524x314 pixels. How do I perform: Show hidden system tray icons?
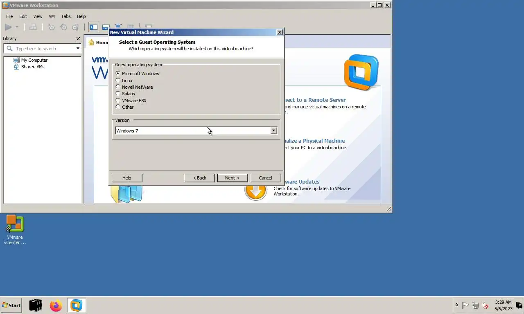pyautogui.click(x=456, y=305)
